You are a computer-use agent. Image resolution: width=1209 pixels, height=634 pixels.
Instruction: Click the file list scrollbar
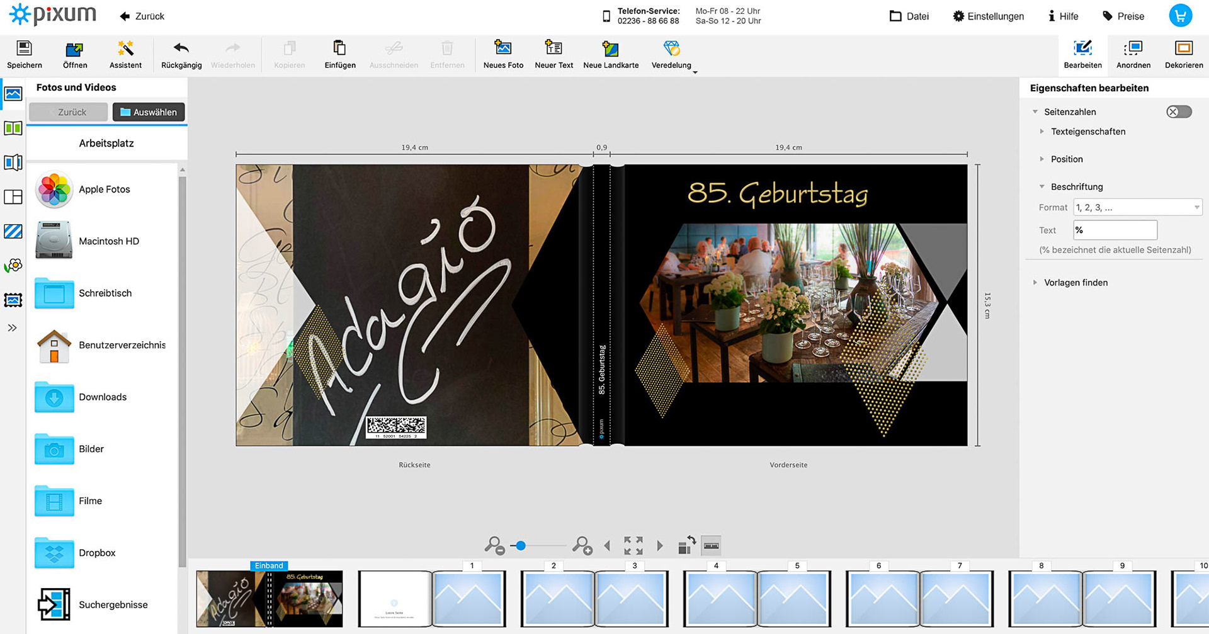coord(183,371)
